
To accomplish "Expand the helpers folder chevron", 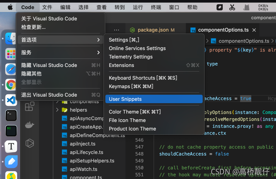I will pos(57,110).
